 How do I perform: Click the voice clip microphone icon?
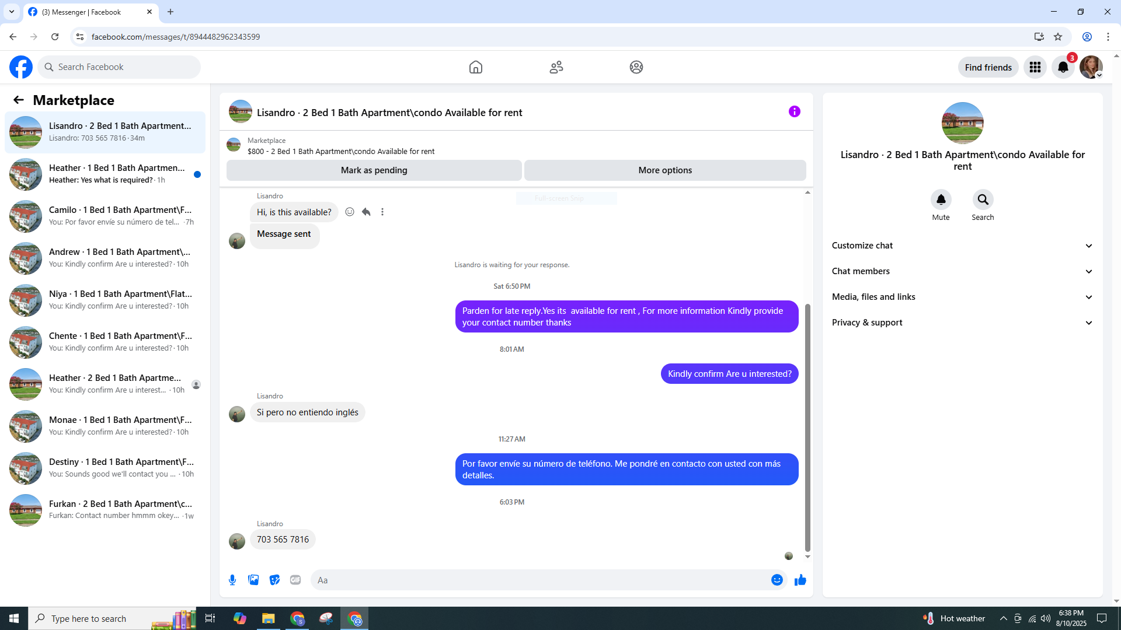(x=232, y=580)
